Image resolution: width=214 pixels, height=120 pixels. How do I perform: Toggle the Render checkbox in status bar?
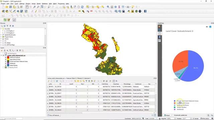click(194, 119)
